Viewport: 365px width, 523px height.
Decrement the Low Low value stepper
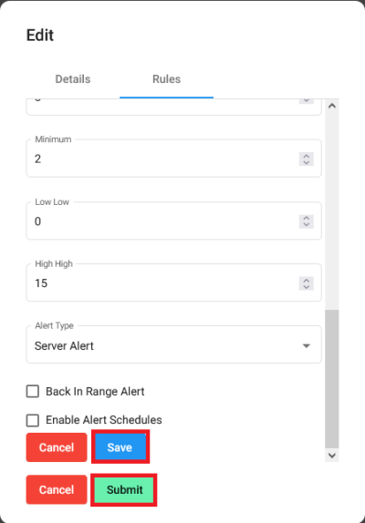tap(307, 225)
